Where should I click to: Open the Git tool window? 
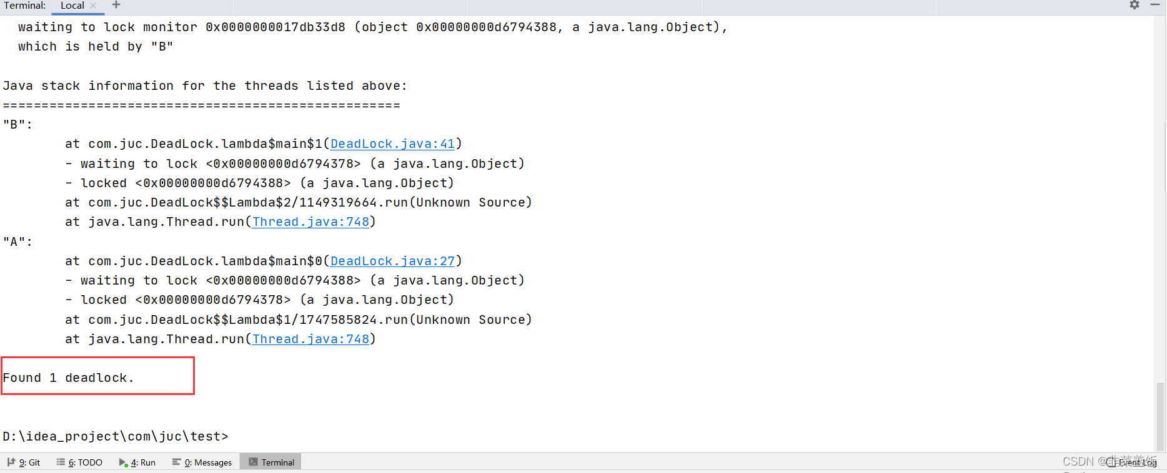[24, 462]
